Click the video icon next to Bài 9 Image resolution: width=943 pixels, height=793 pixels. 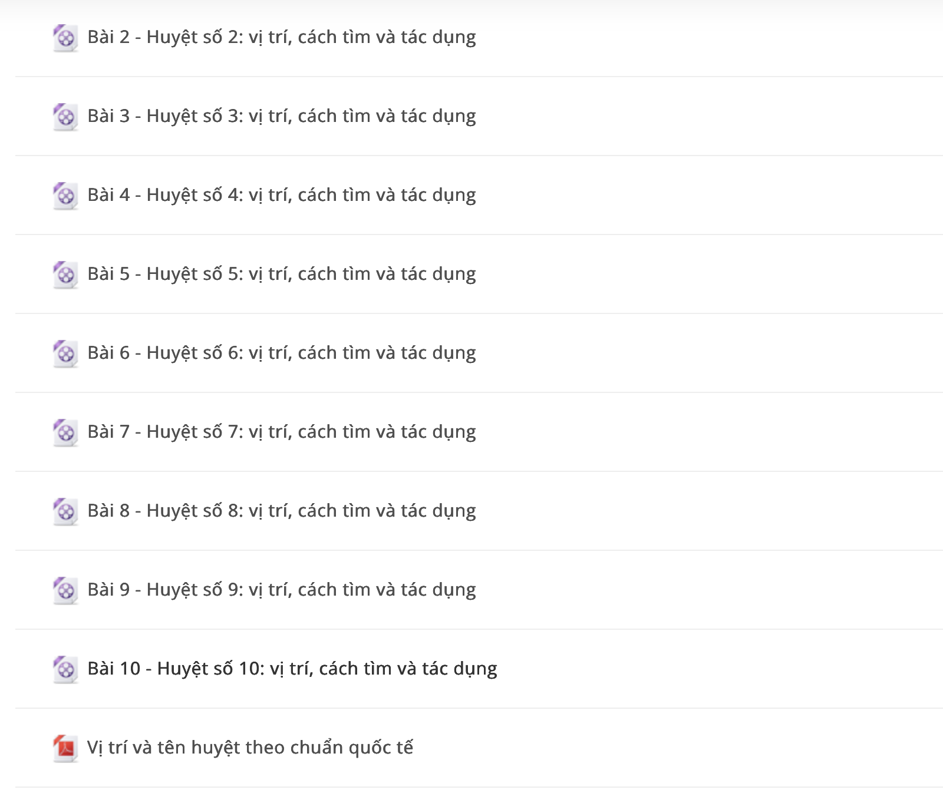(x=65, y=591)
